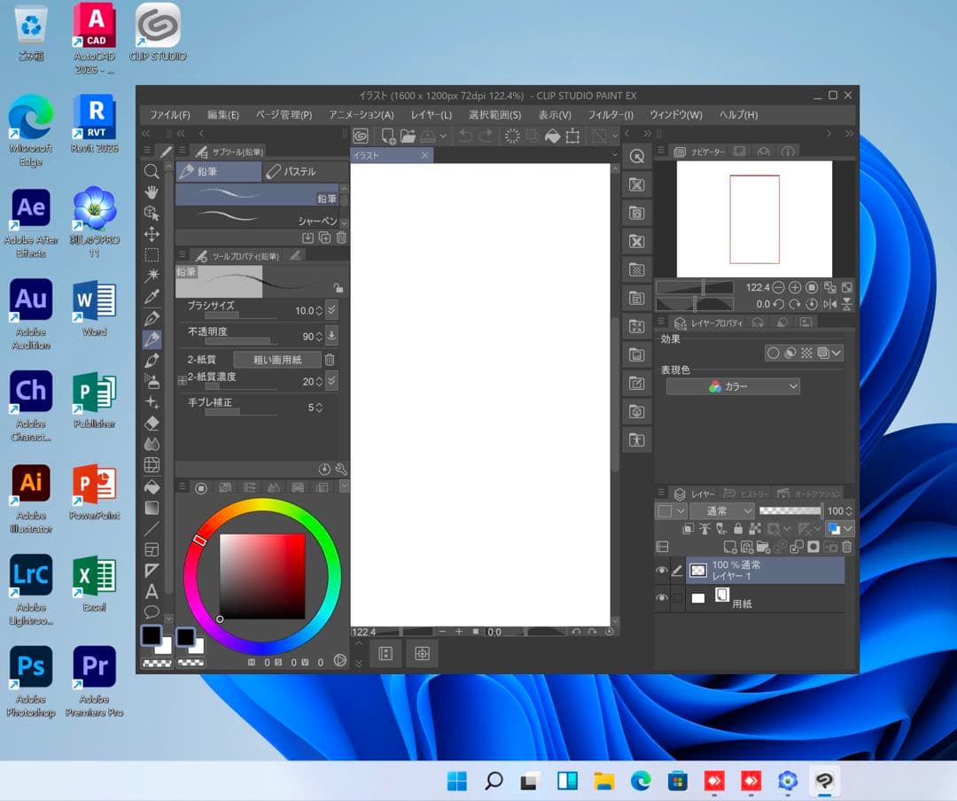
Task: Choose the Fill bucket tool
Action: pyautogui.click(x=152, y=486)
